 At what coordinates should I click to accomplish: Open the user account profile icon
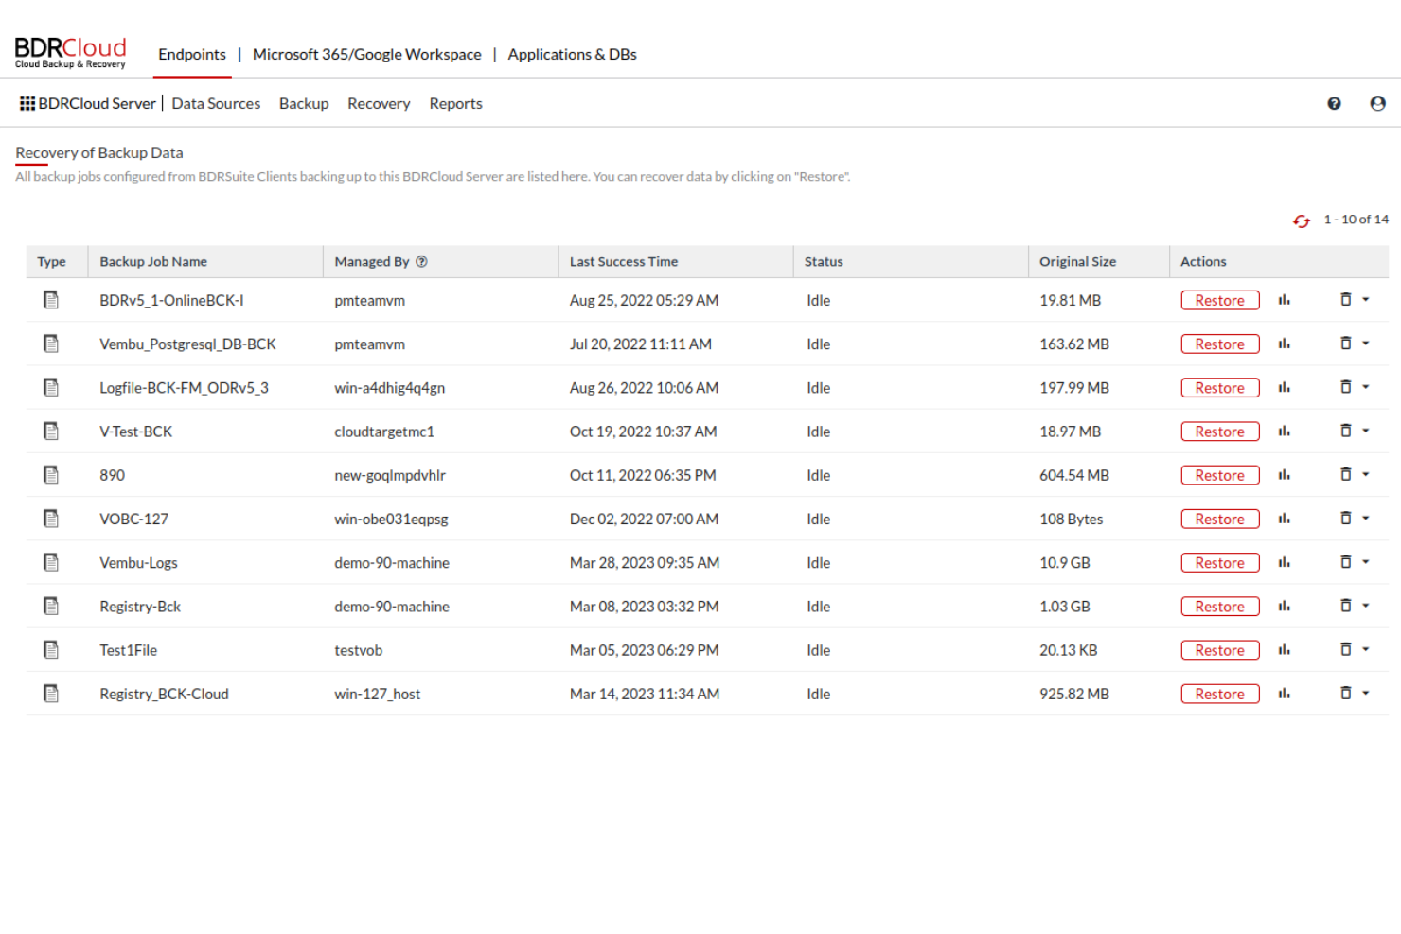(x=1377, y=104)
